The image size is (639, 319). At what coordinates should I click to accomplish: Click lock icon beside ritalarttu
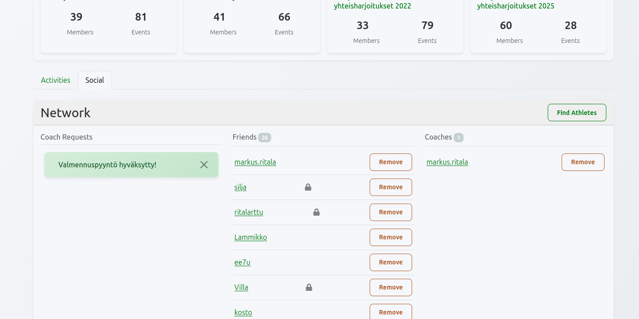pos(316,212)
